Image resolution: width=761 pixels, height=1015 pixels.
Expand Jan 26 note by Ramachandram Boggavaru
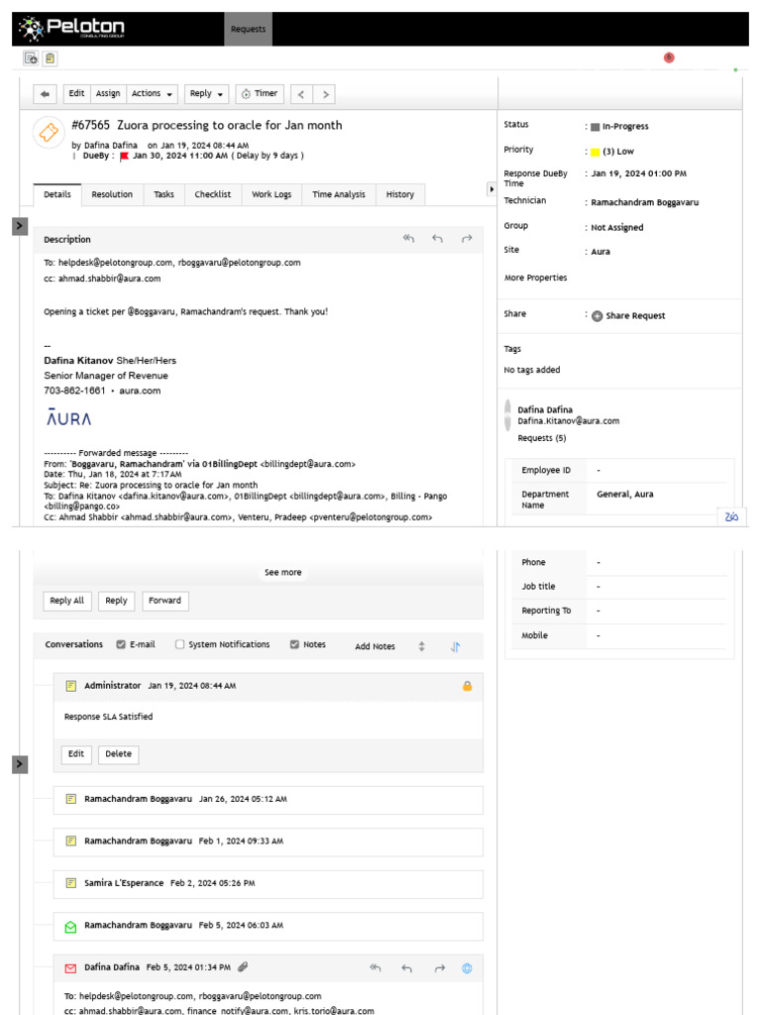click(268, 800)
